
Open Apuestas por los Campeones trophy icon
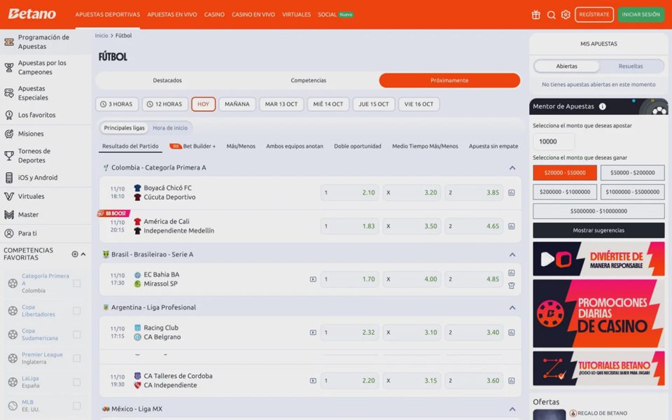[9, 68]
